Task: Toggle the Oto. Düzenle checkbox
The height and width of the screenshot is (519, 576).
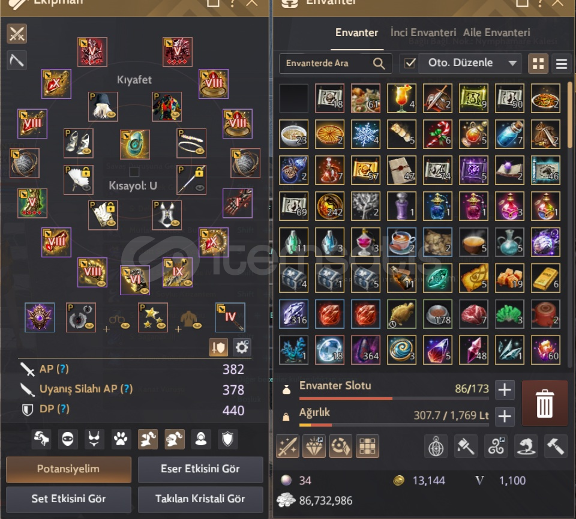Action: point(410,63)
